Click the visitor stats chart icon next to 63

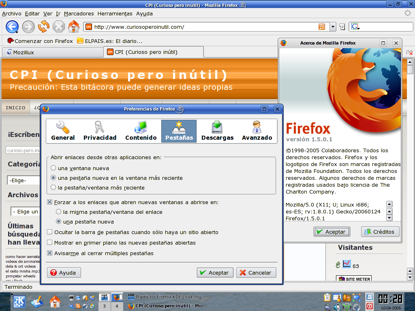click(x=347, y=264)
